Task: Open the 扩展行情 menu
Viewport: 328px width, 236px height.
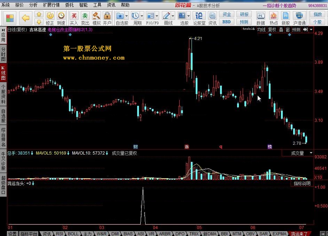Action: click(x=51, y=5)
